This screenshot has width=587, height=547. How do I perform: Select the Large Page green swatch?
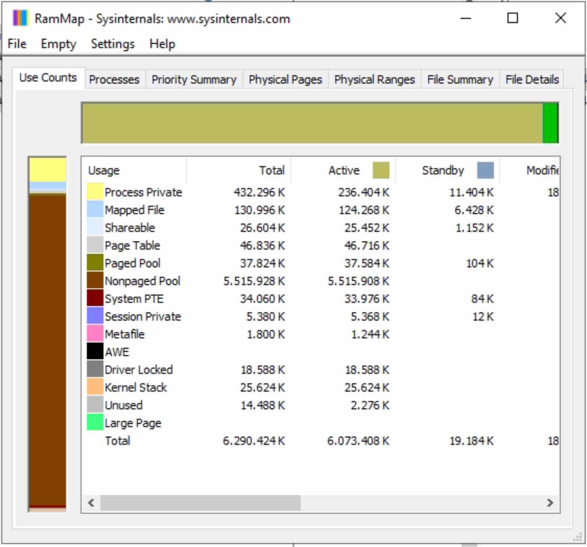(95, 423)
